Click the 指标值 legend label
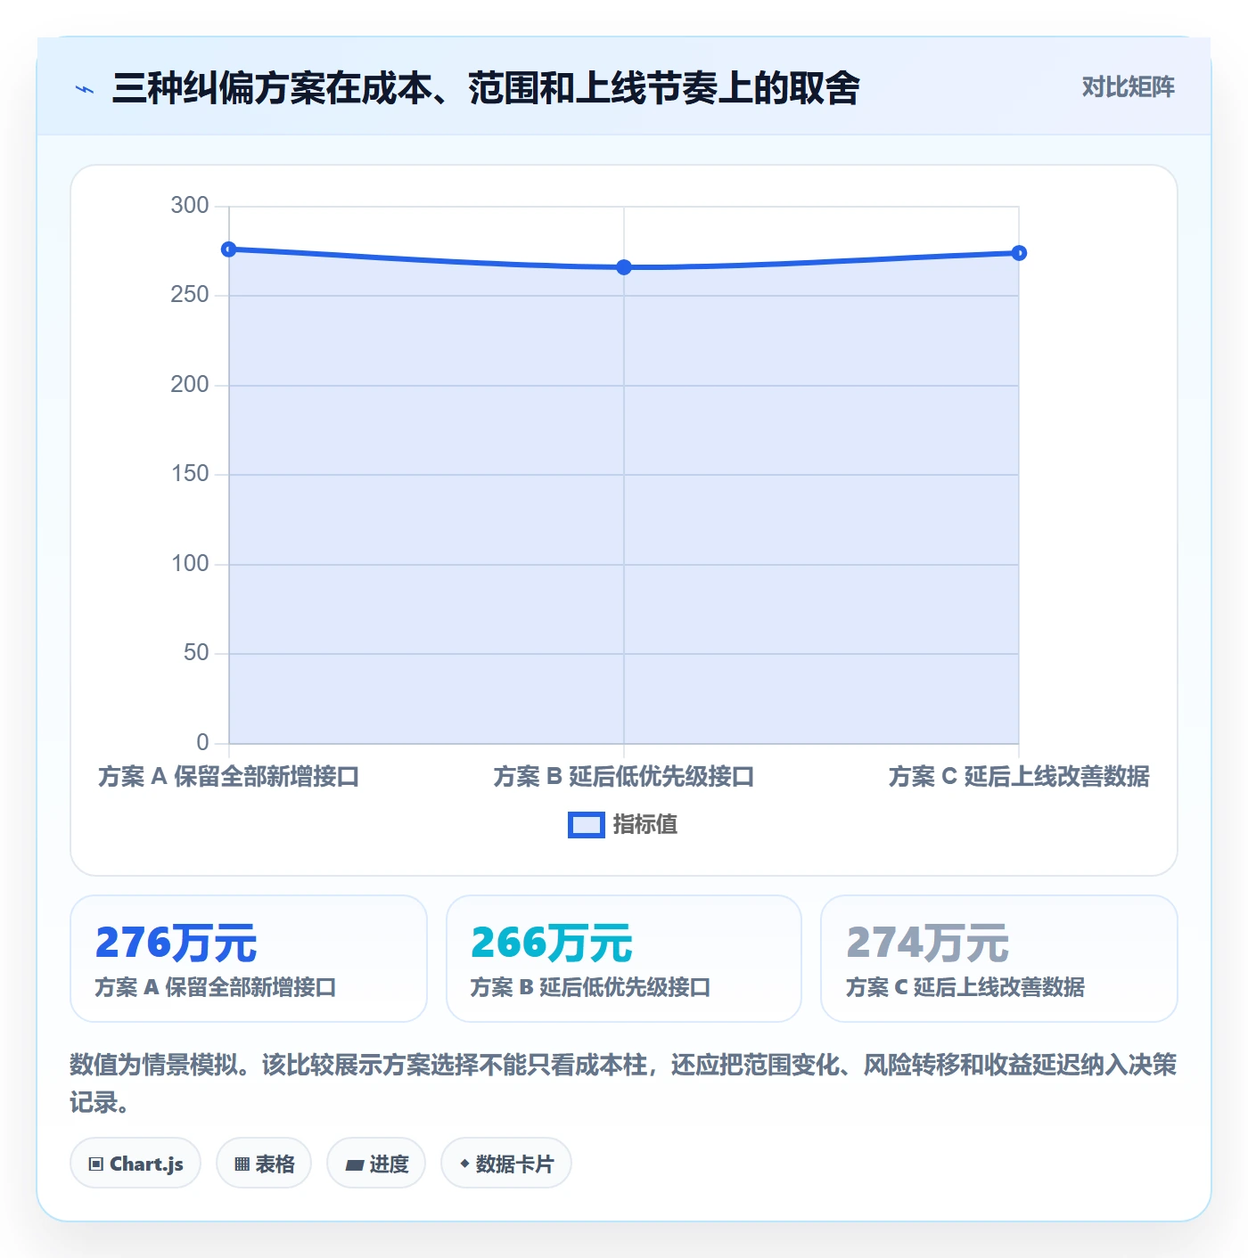The width and height of the screenshot is (1248, 1258). 645,825
